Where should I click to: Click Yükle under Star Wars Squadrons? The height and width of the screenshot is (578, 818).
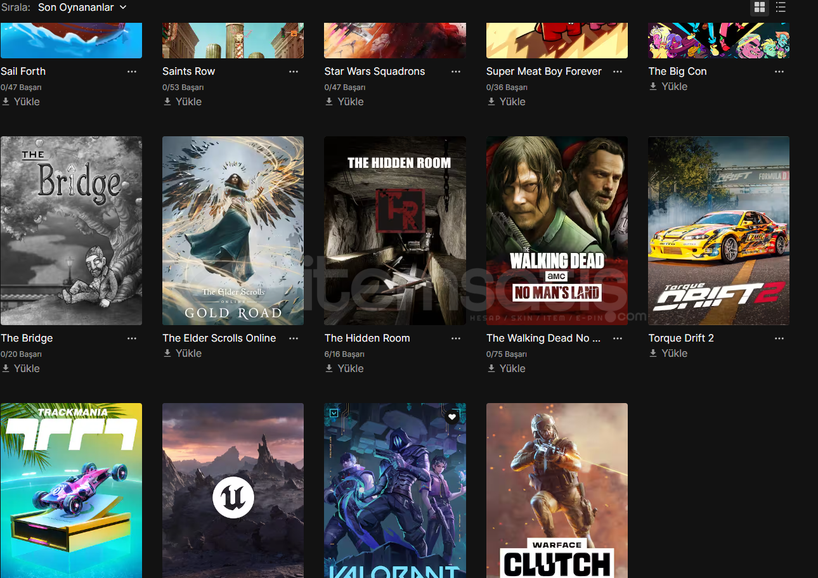click(344, 101)
